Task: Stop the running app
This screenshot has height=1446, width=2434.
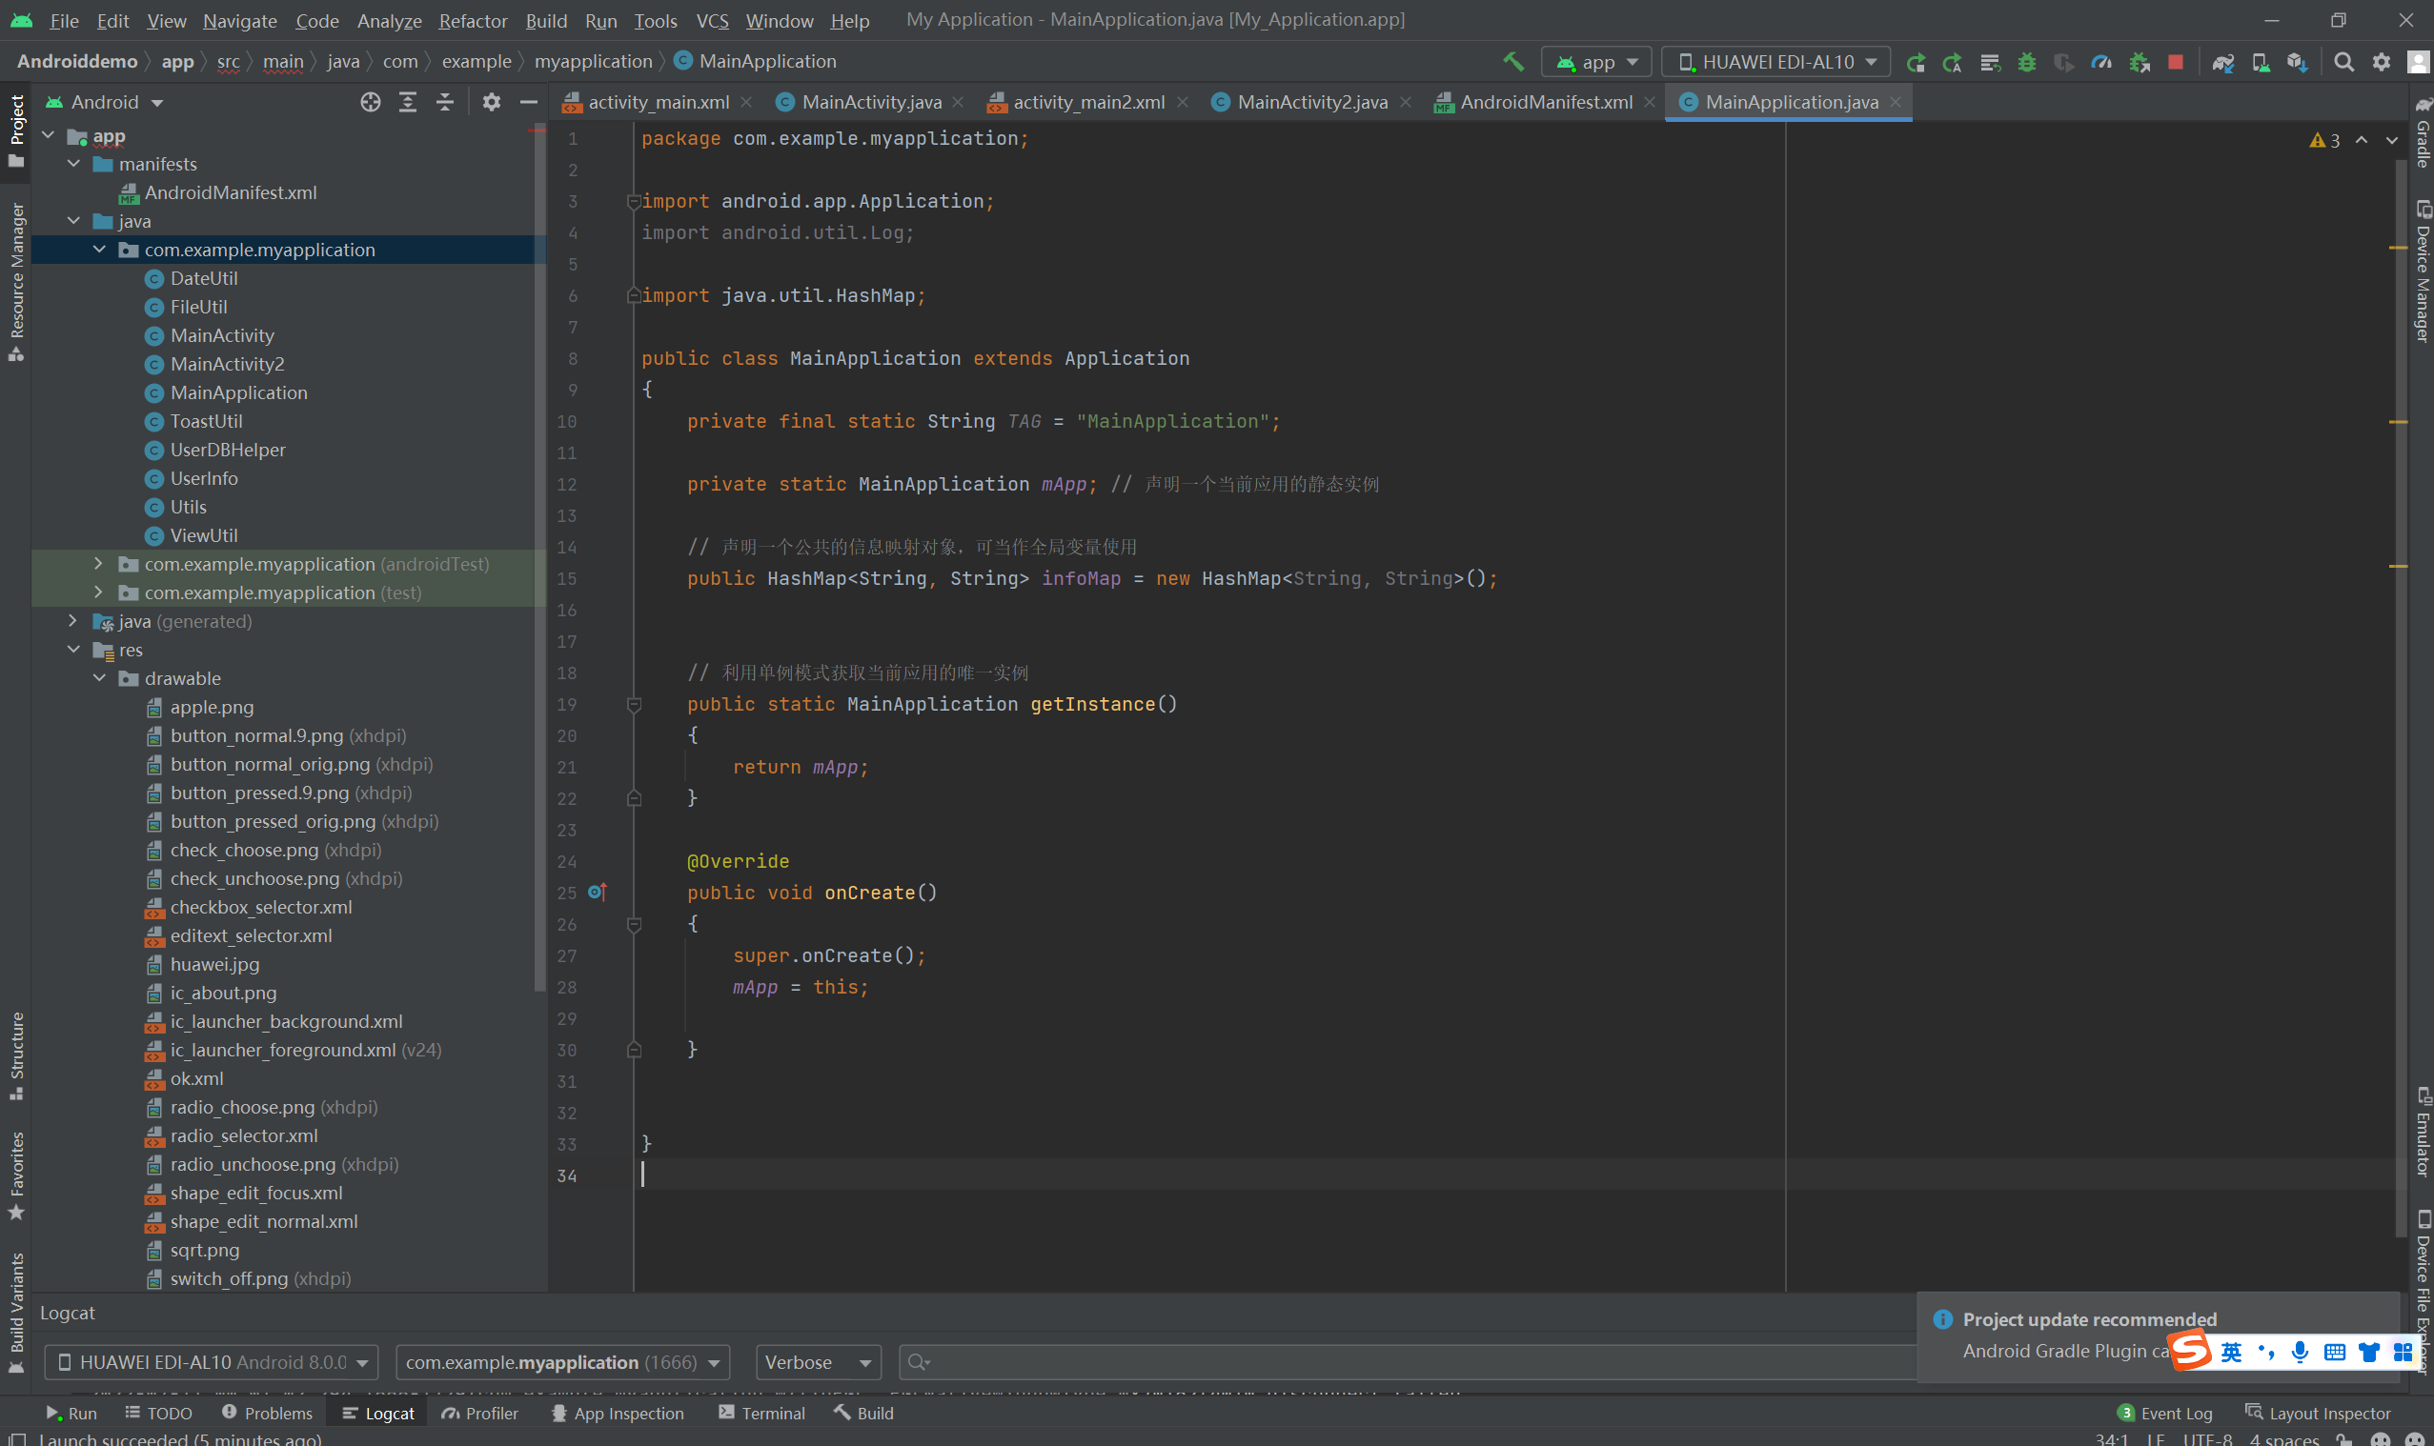Action: [x=2175, y=61]
